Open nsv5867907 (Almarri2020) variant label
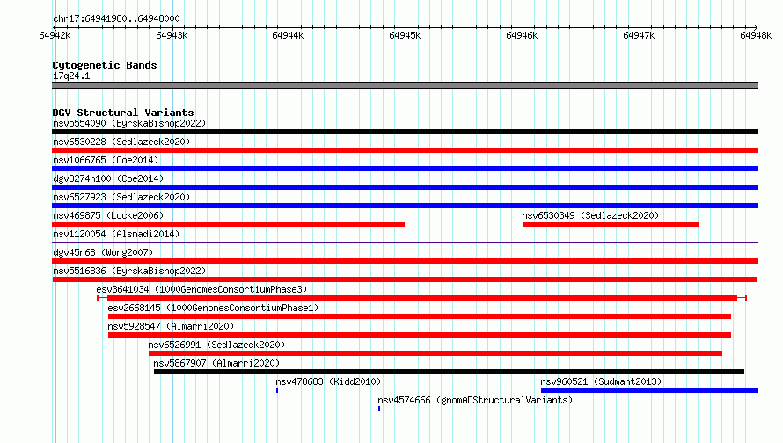 click(x=216, y=363)
